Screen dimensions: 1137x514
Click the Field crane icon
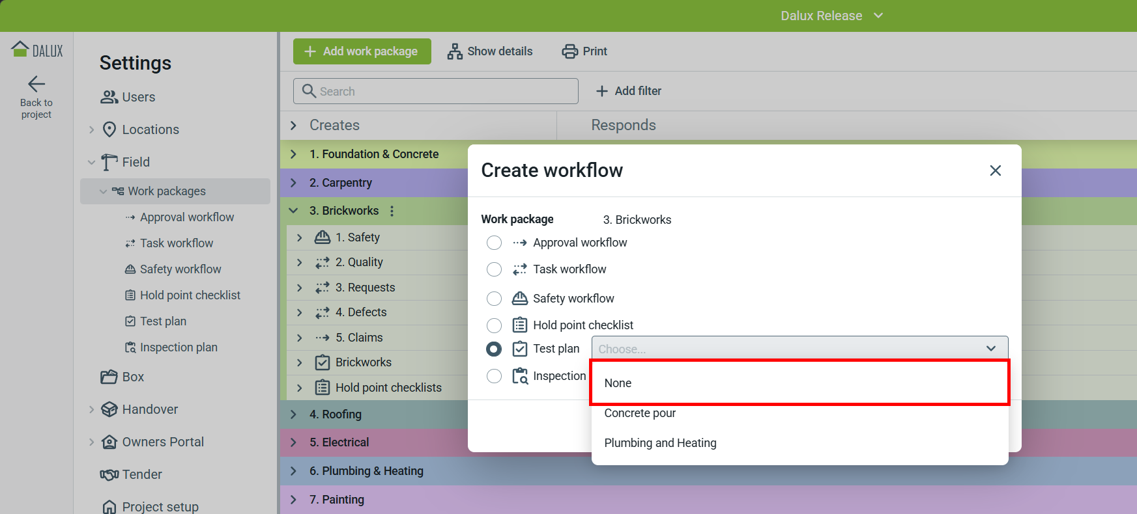(109, 162)
